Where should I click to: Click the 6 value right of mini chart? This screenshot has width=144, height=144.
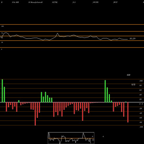pyautogui.click(x=103, y=137)
